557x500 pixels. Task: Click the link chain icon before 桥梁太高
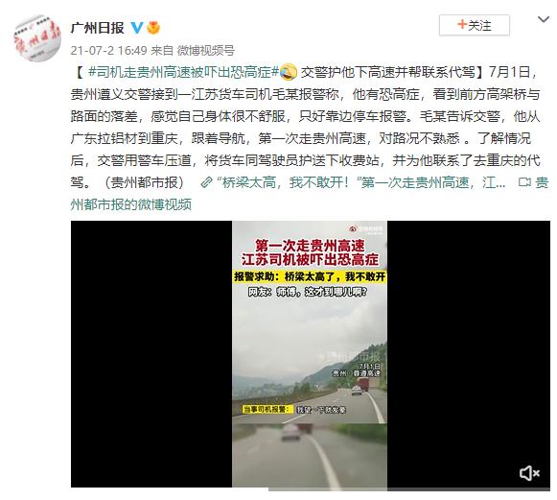point(206,182)
